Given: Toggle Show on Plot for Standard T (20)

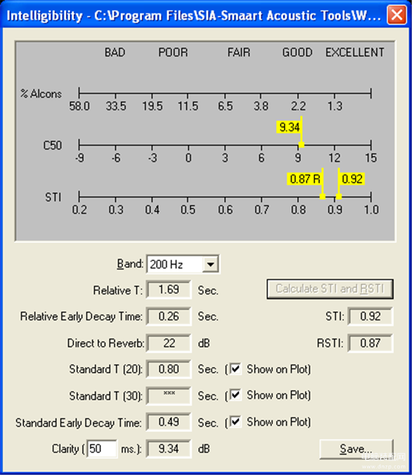Looking at the screenshot, I should (x=236, y=369).
